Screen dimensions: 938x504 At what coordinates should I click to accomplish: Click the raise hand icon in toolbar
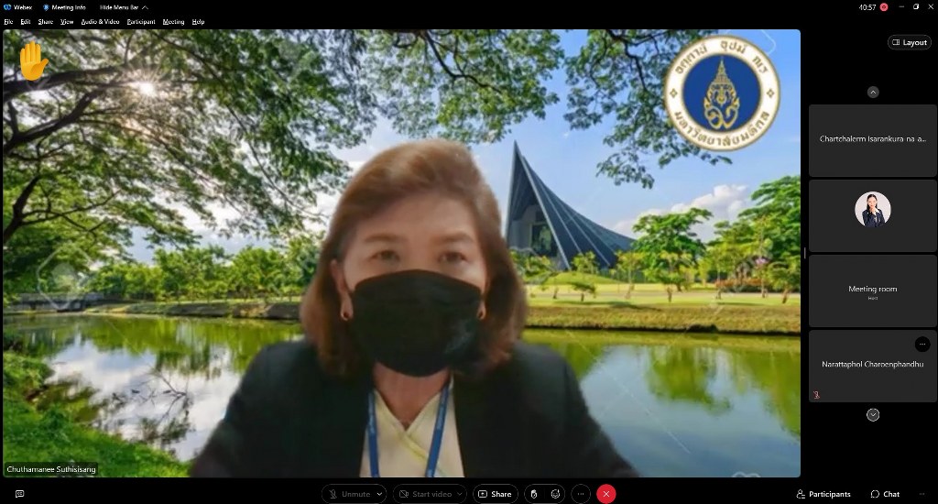click(534, 494)
